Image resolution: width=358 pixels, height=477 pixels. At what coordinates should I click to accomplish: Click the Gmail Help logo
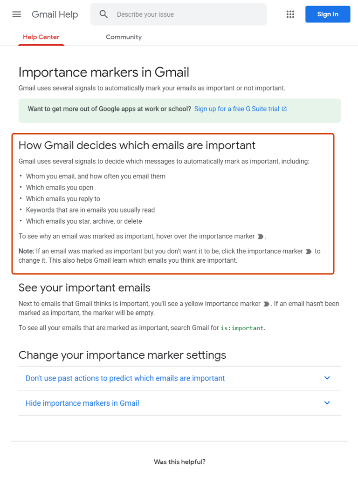click(55, 14)
